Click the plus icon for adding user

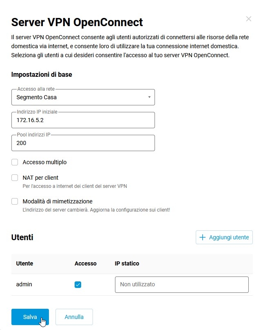(x=202, y=237)
